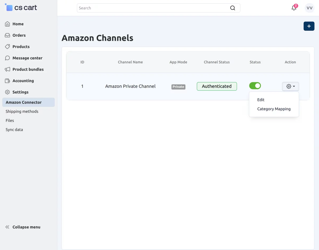Click the Status column header
319x250 pixels.
tap(255, 62)
